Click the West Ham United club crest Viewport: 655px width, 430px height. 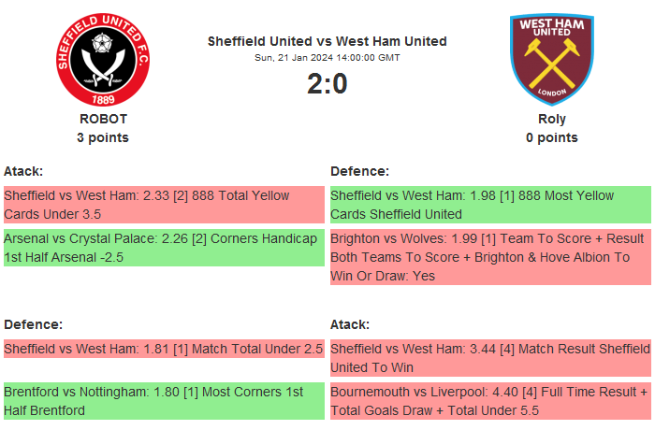click(551, 58)
